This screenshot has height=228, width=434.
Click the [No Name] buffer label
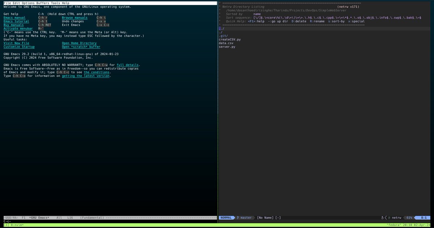(265, 218)
